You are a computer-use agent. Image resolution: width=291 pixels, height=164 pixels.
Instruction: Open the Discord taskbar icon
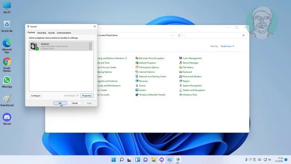point(162,159)
